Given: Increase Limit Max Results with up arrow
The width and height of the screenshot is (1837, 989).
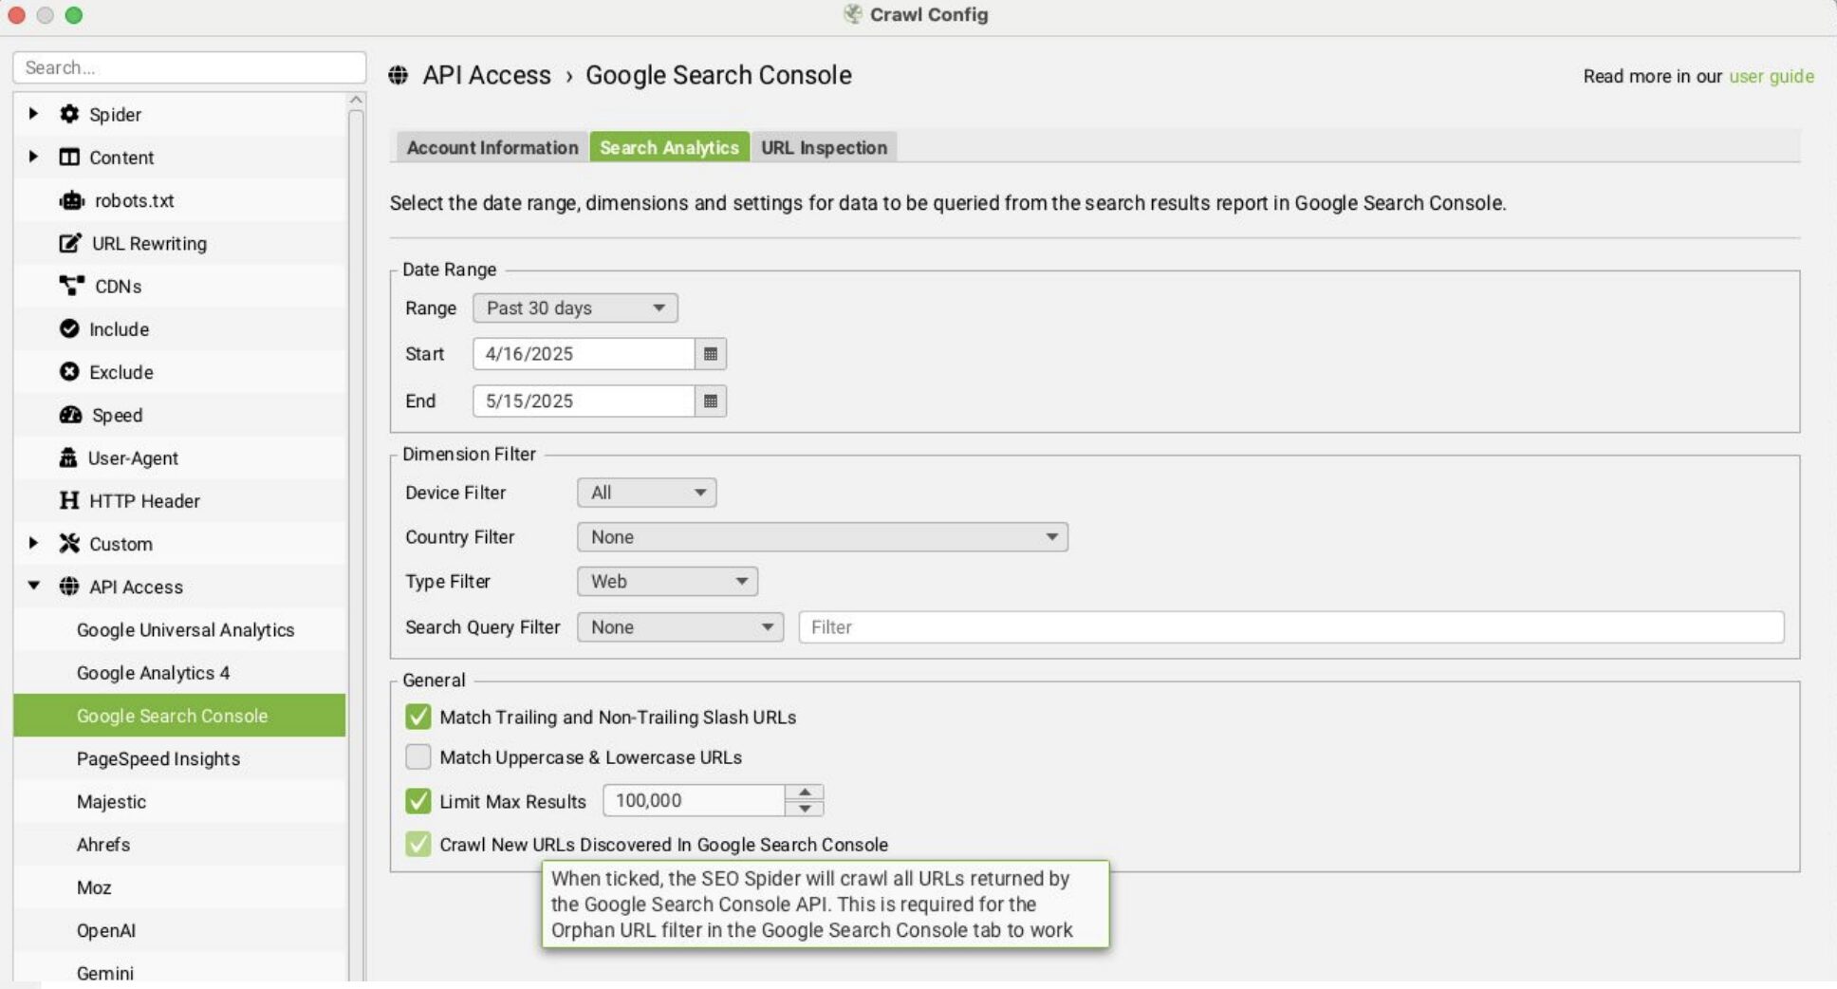Looking at the screenshot, I should (x=805, y=793).
